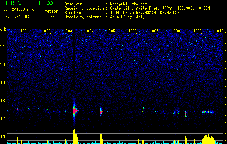Click the 1009 time marker

coord(197,31)
